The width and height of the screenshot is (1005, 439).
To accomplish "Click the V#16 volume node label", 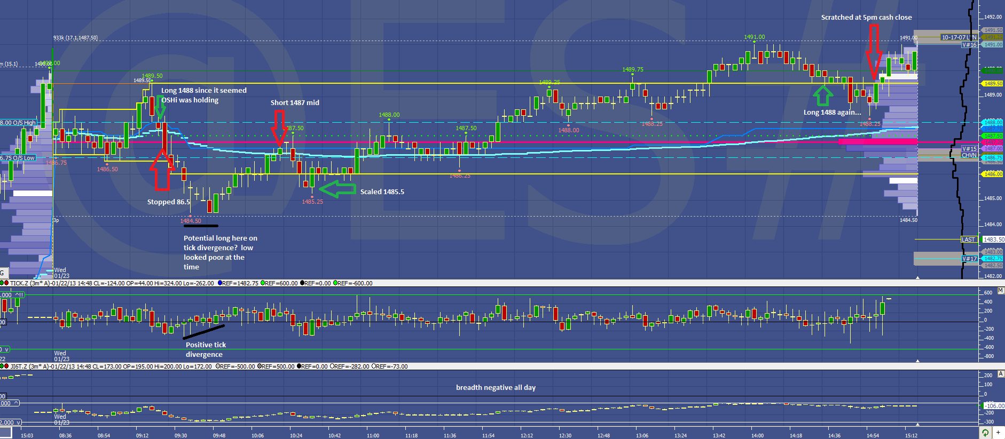I will tap(969, 45).
